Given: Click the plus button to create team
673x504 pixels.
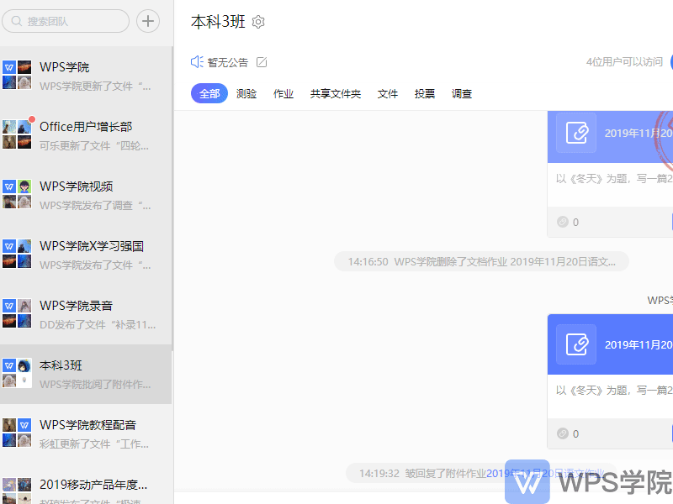Looking at the screenshot, I should (x=148, y=21).
